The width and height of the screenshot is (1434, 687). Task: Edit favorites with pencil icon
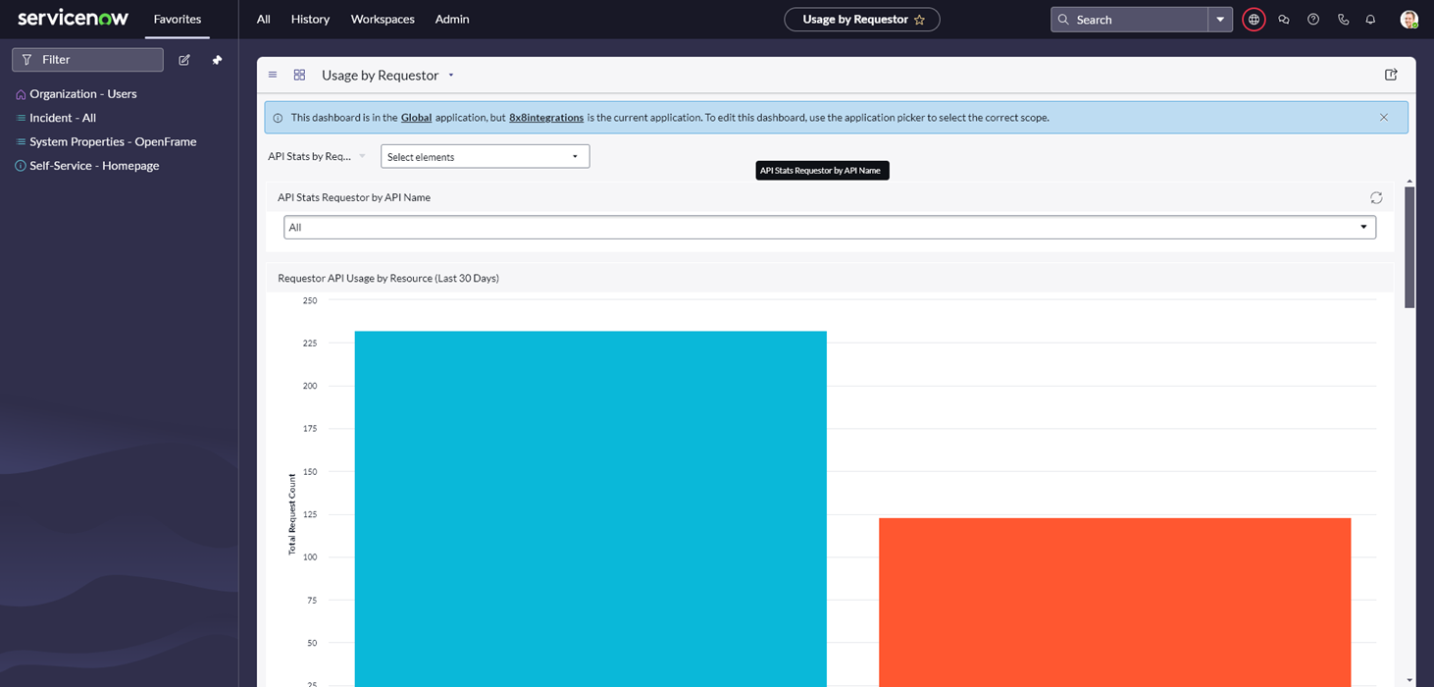184,60
